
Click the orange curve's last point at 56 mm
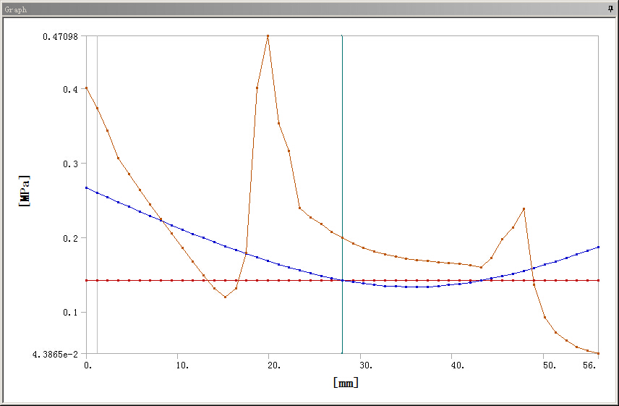[599, 353]
